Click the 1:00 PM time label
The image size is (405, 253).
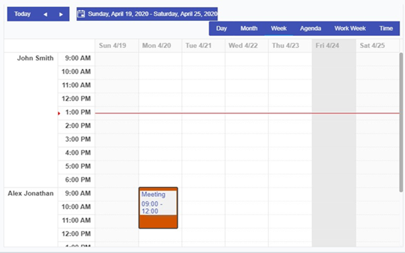[x=78, y=112]
